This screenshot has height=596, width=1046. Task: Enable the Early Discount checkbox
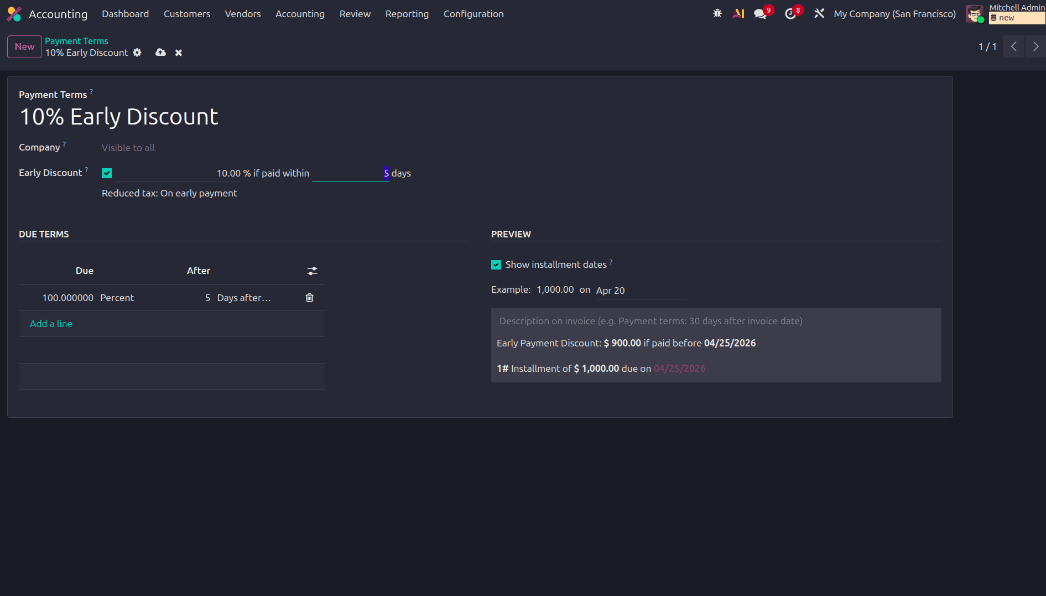coord(106,173)
